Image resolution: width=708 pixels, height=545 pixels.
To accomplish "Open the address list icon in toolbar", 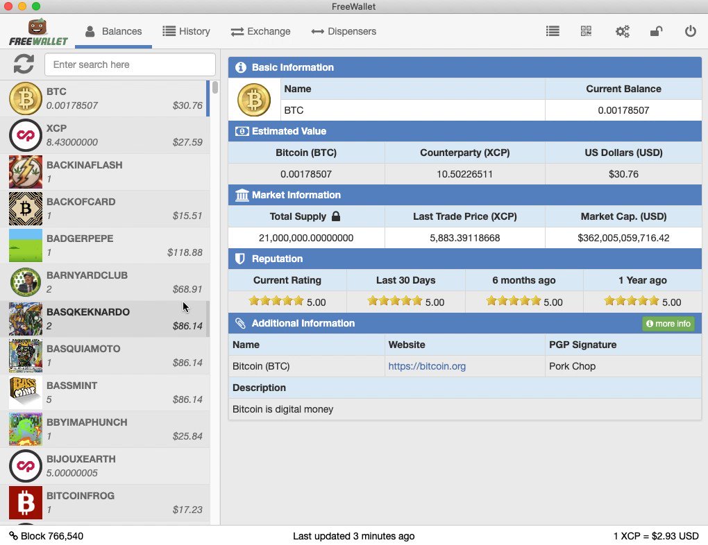I will (553, 31).
